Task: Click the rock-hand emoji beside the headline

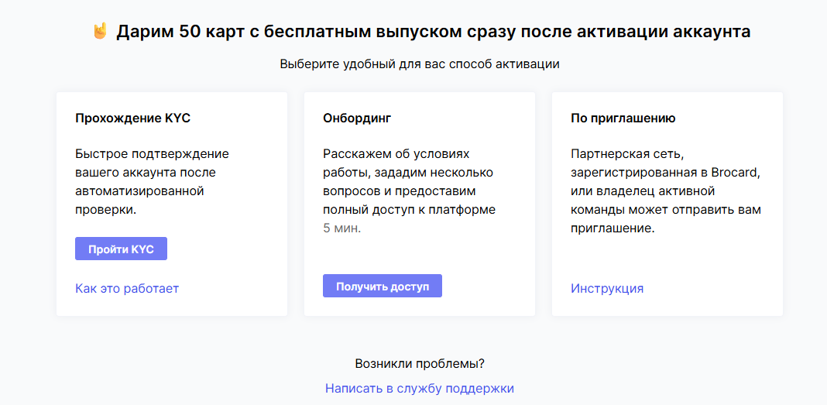Action: [x=100, y=31]
